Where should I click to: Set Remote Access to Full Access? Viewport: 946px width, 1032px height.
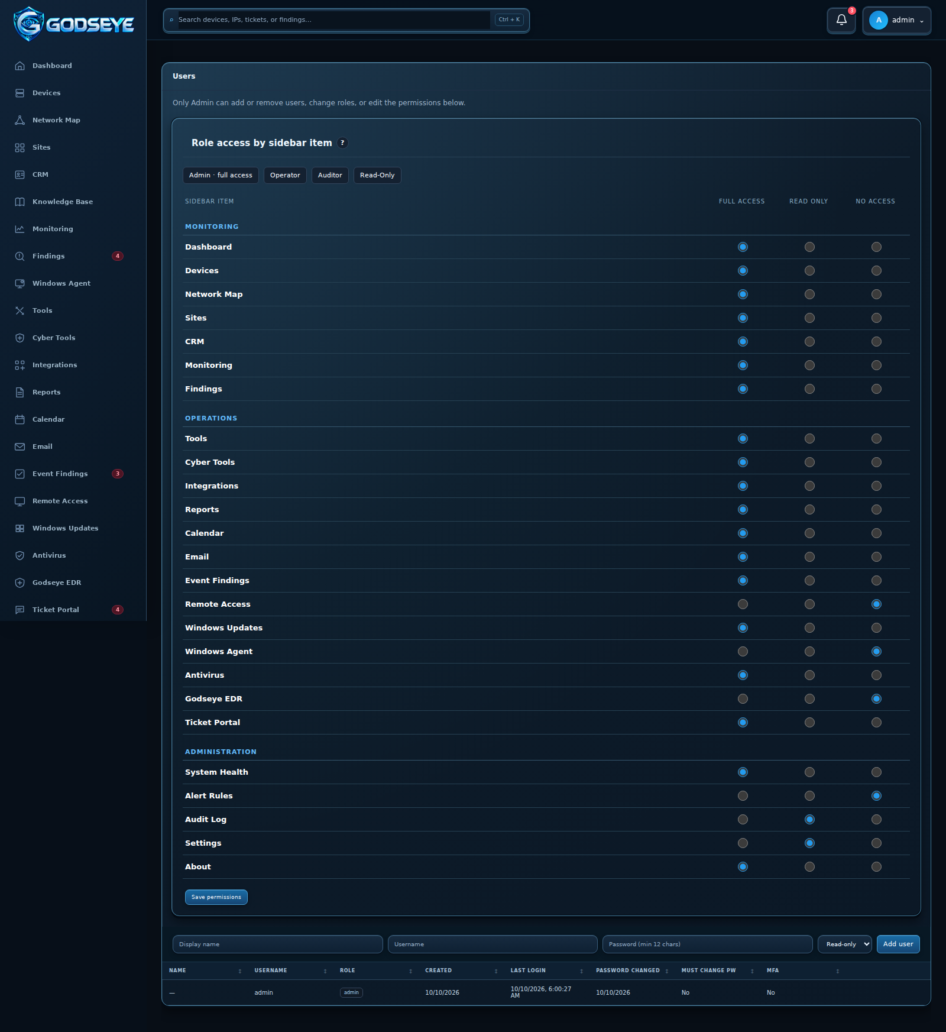743,604
